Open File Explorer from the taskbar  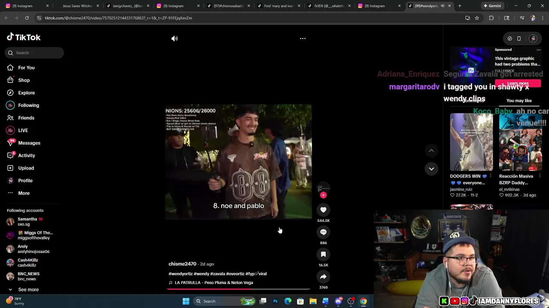click(313, 301)
